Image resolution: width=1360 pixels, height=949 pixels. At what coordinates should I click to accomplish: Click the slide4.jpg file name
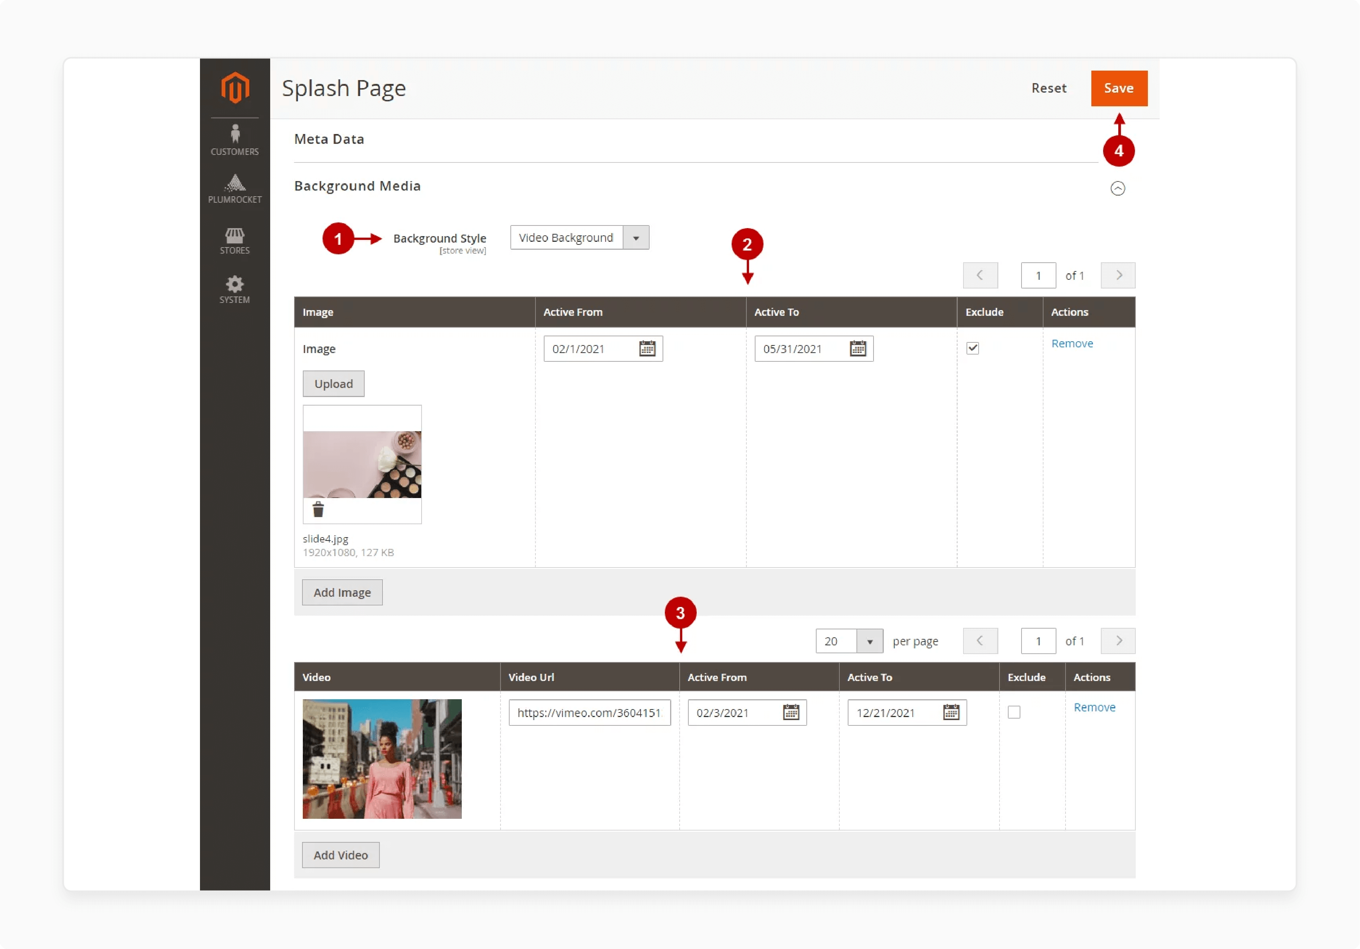325,539
